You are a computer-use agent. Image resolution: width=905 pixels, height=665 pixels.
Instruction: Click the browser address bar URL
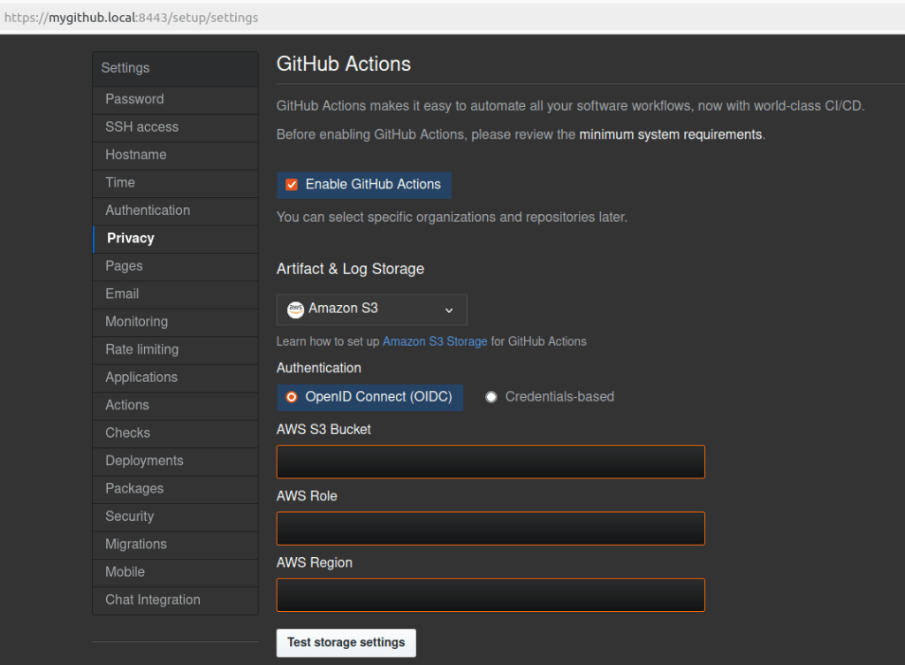pos(131,18)
